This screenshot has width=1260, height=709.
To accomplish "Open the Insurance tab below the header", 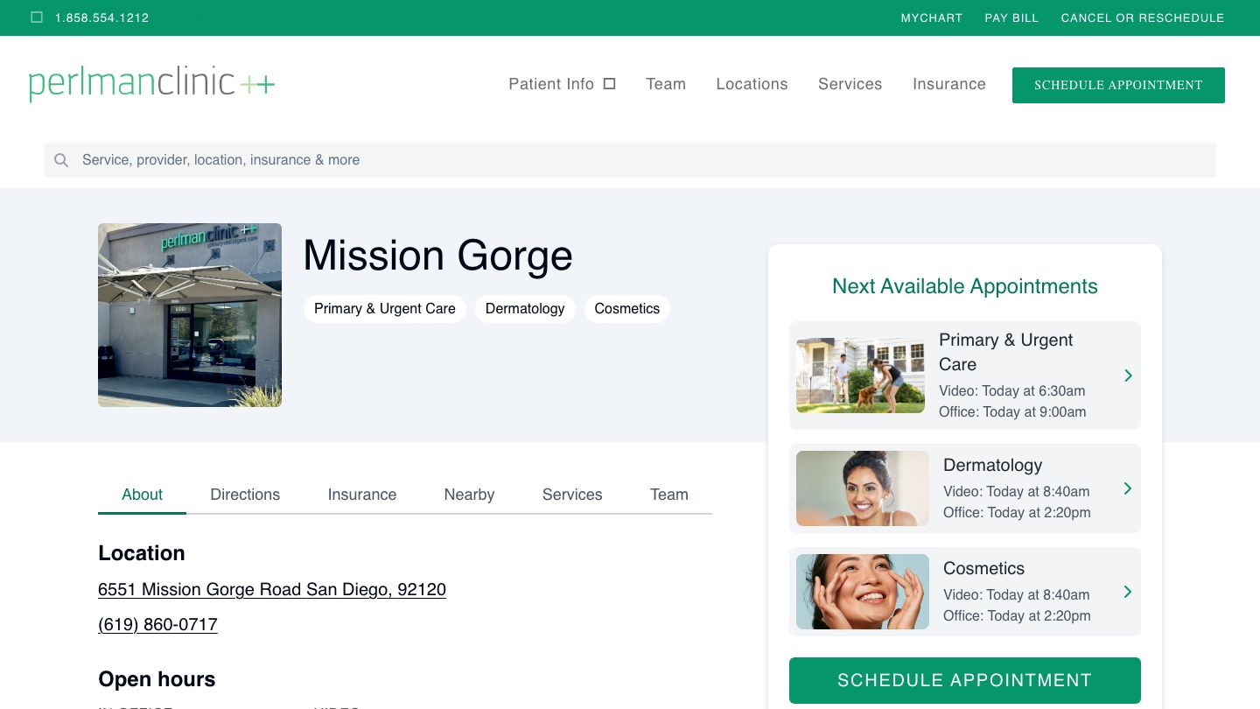I will 361,495.
